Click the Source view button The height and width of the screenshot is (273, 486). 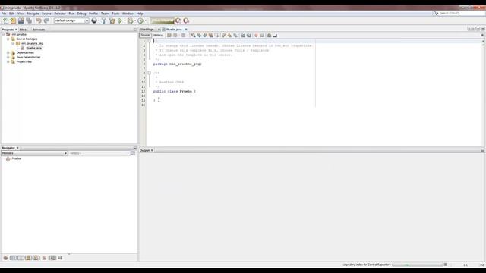[x=145, y=36]
